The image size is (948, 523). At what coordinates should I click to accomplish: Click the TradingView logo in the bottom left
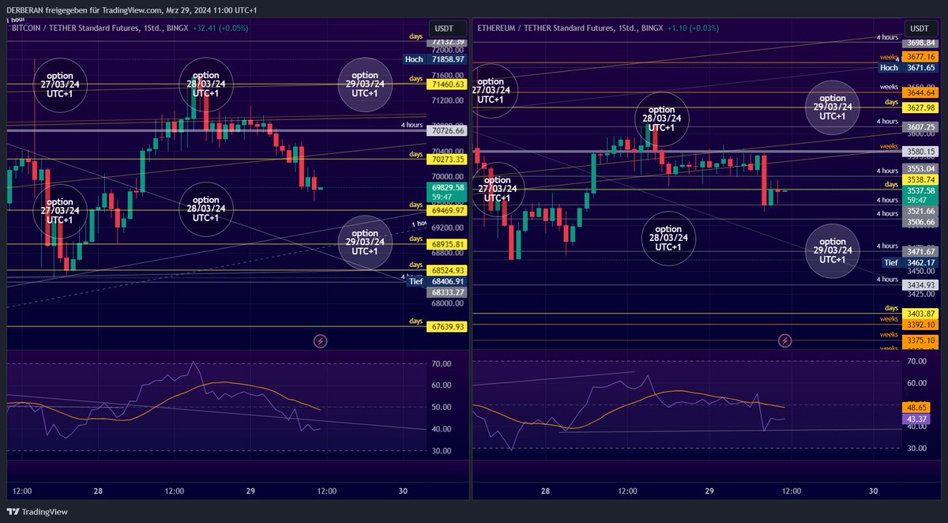pos(36,512)
